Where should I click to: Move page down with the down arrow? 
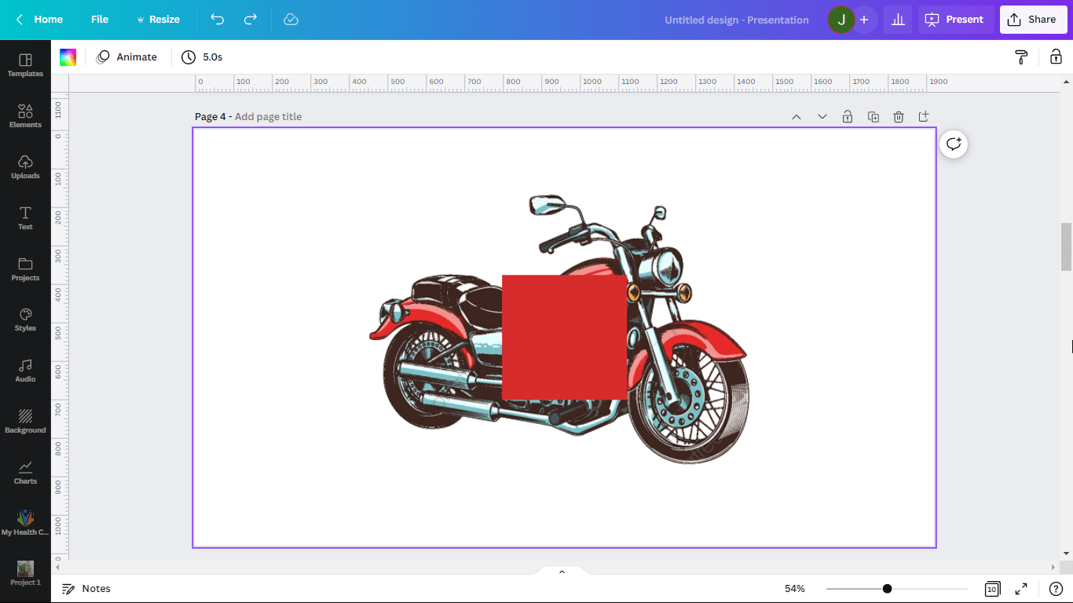click(822, 116)
